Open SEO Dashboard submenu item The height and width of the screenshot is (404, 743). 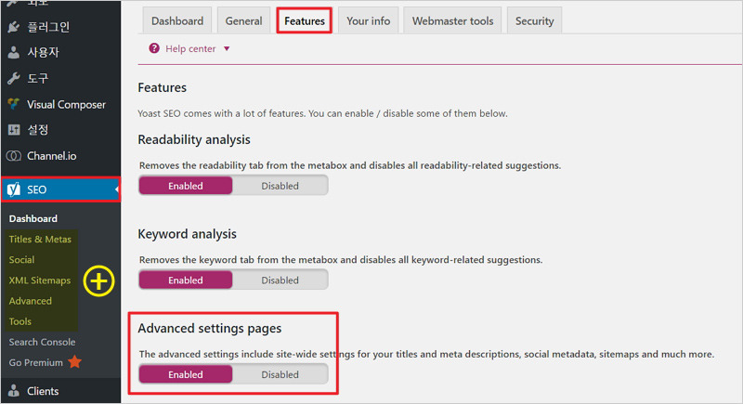click(x=33, y=218)
